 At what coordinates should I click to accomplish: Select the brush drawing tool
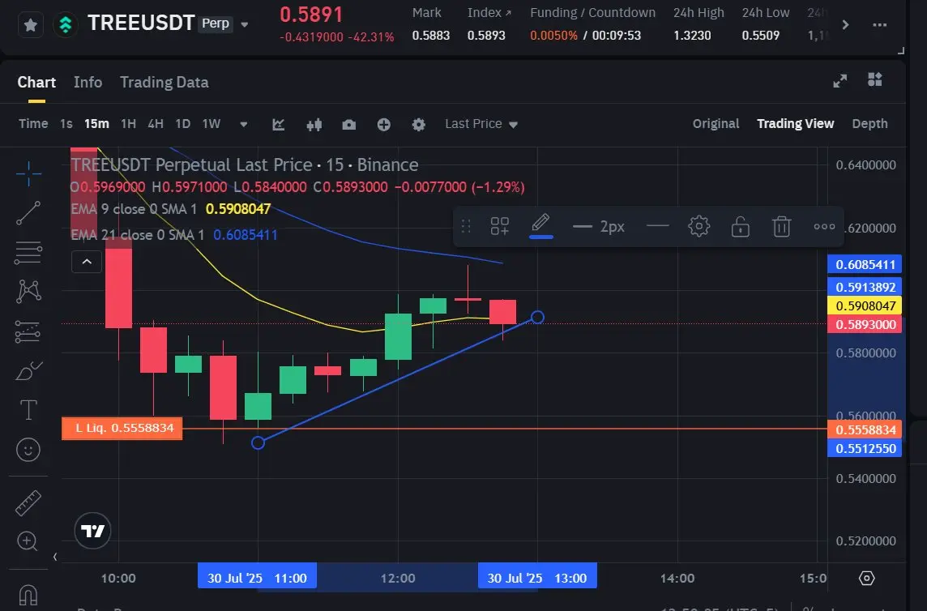(x=28, y=371)
